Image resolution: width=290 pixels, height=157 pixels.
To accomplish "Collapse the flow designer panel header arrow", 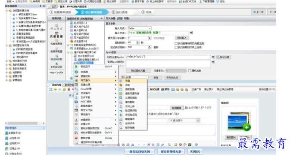I will (x=101, y=18).
